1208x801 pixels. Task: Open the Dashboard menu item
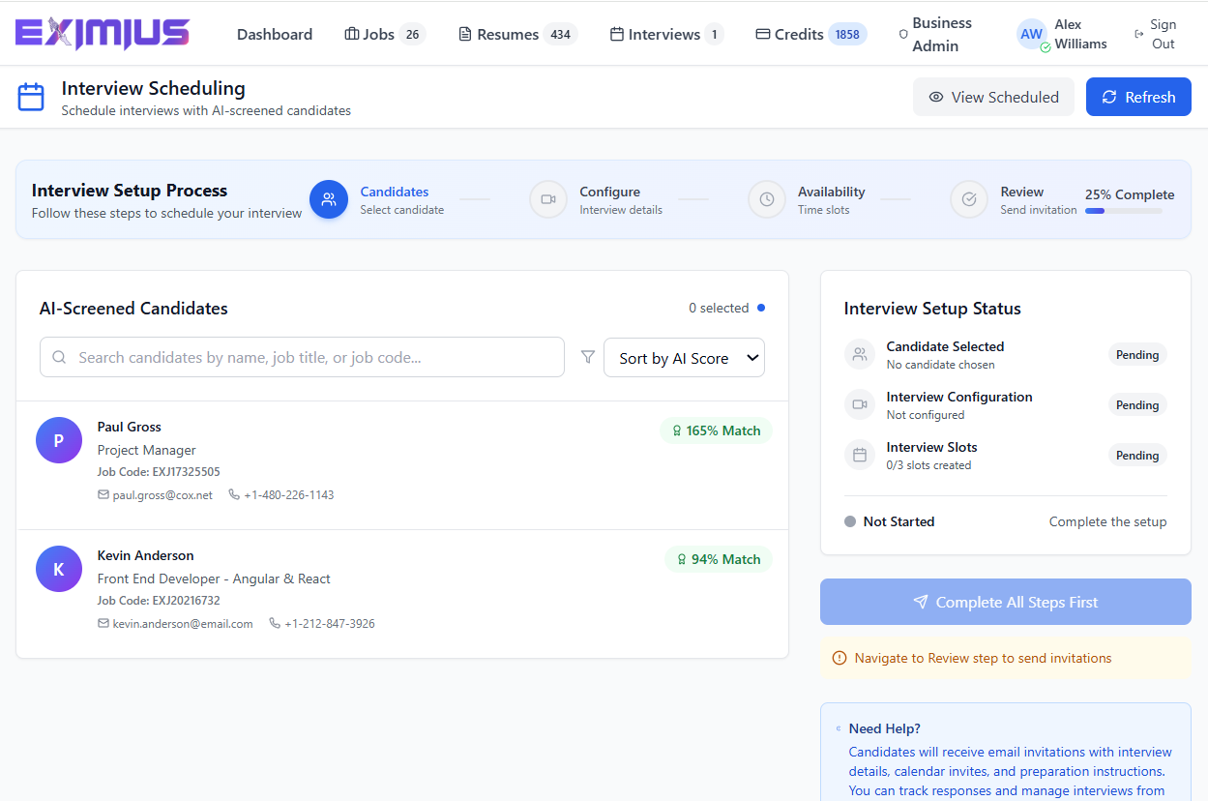[275, 34]
